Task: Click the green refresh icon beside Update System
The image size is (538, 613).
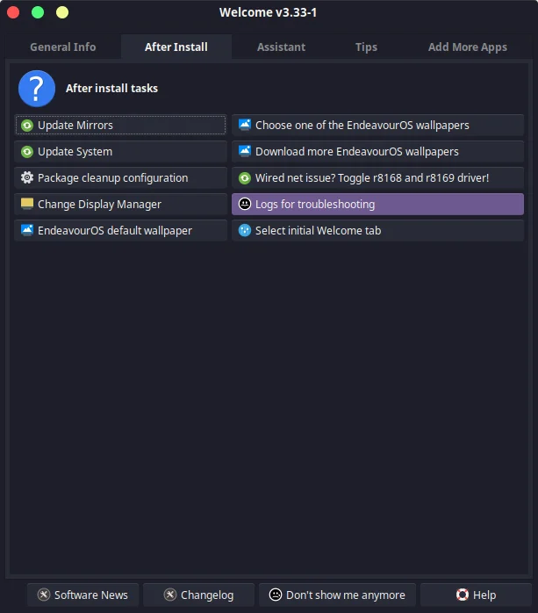Action: (27, 152)
